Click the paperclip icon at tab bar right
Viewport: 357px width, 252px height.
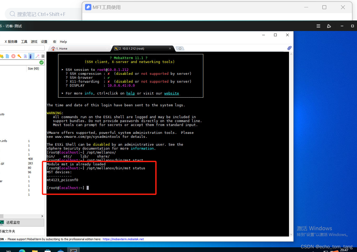(289, 48)
